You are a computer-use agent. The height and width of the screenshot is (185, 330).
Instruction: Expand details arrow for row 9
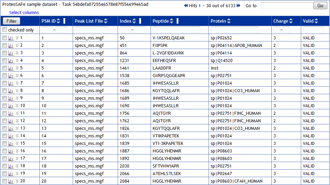tap(17, 98)
